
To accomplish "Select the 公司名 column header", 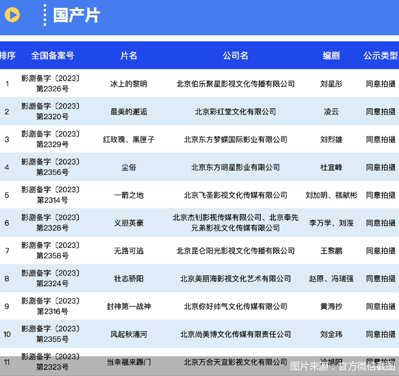I will (235, 56).
